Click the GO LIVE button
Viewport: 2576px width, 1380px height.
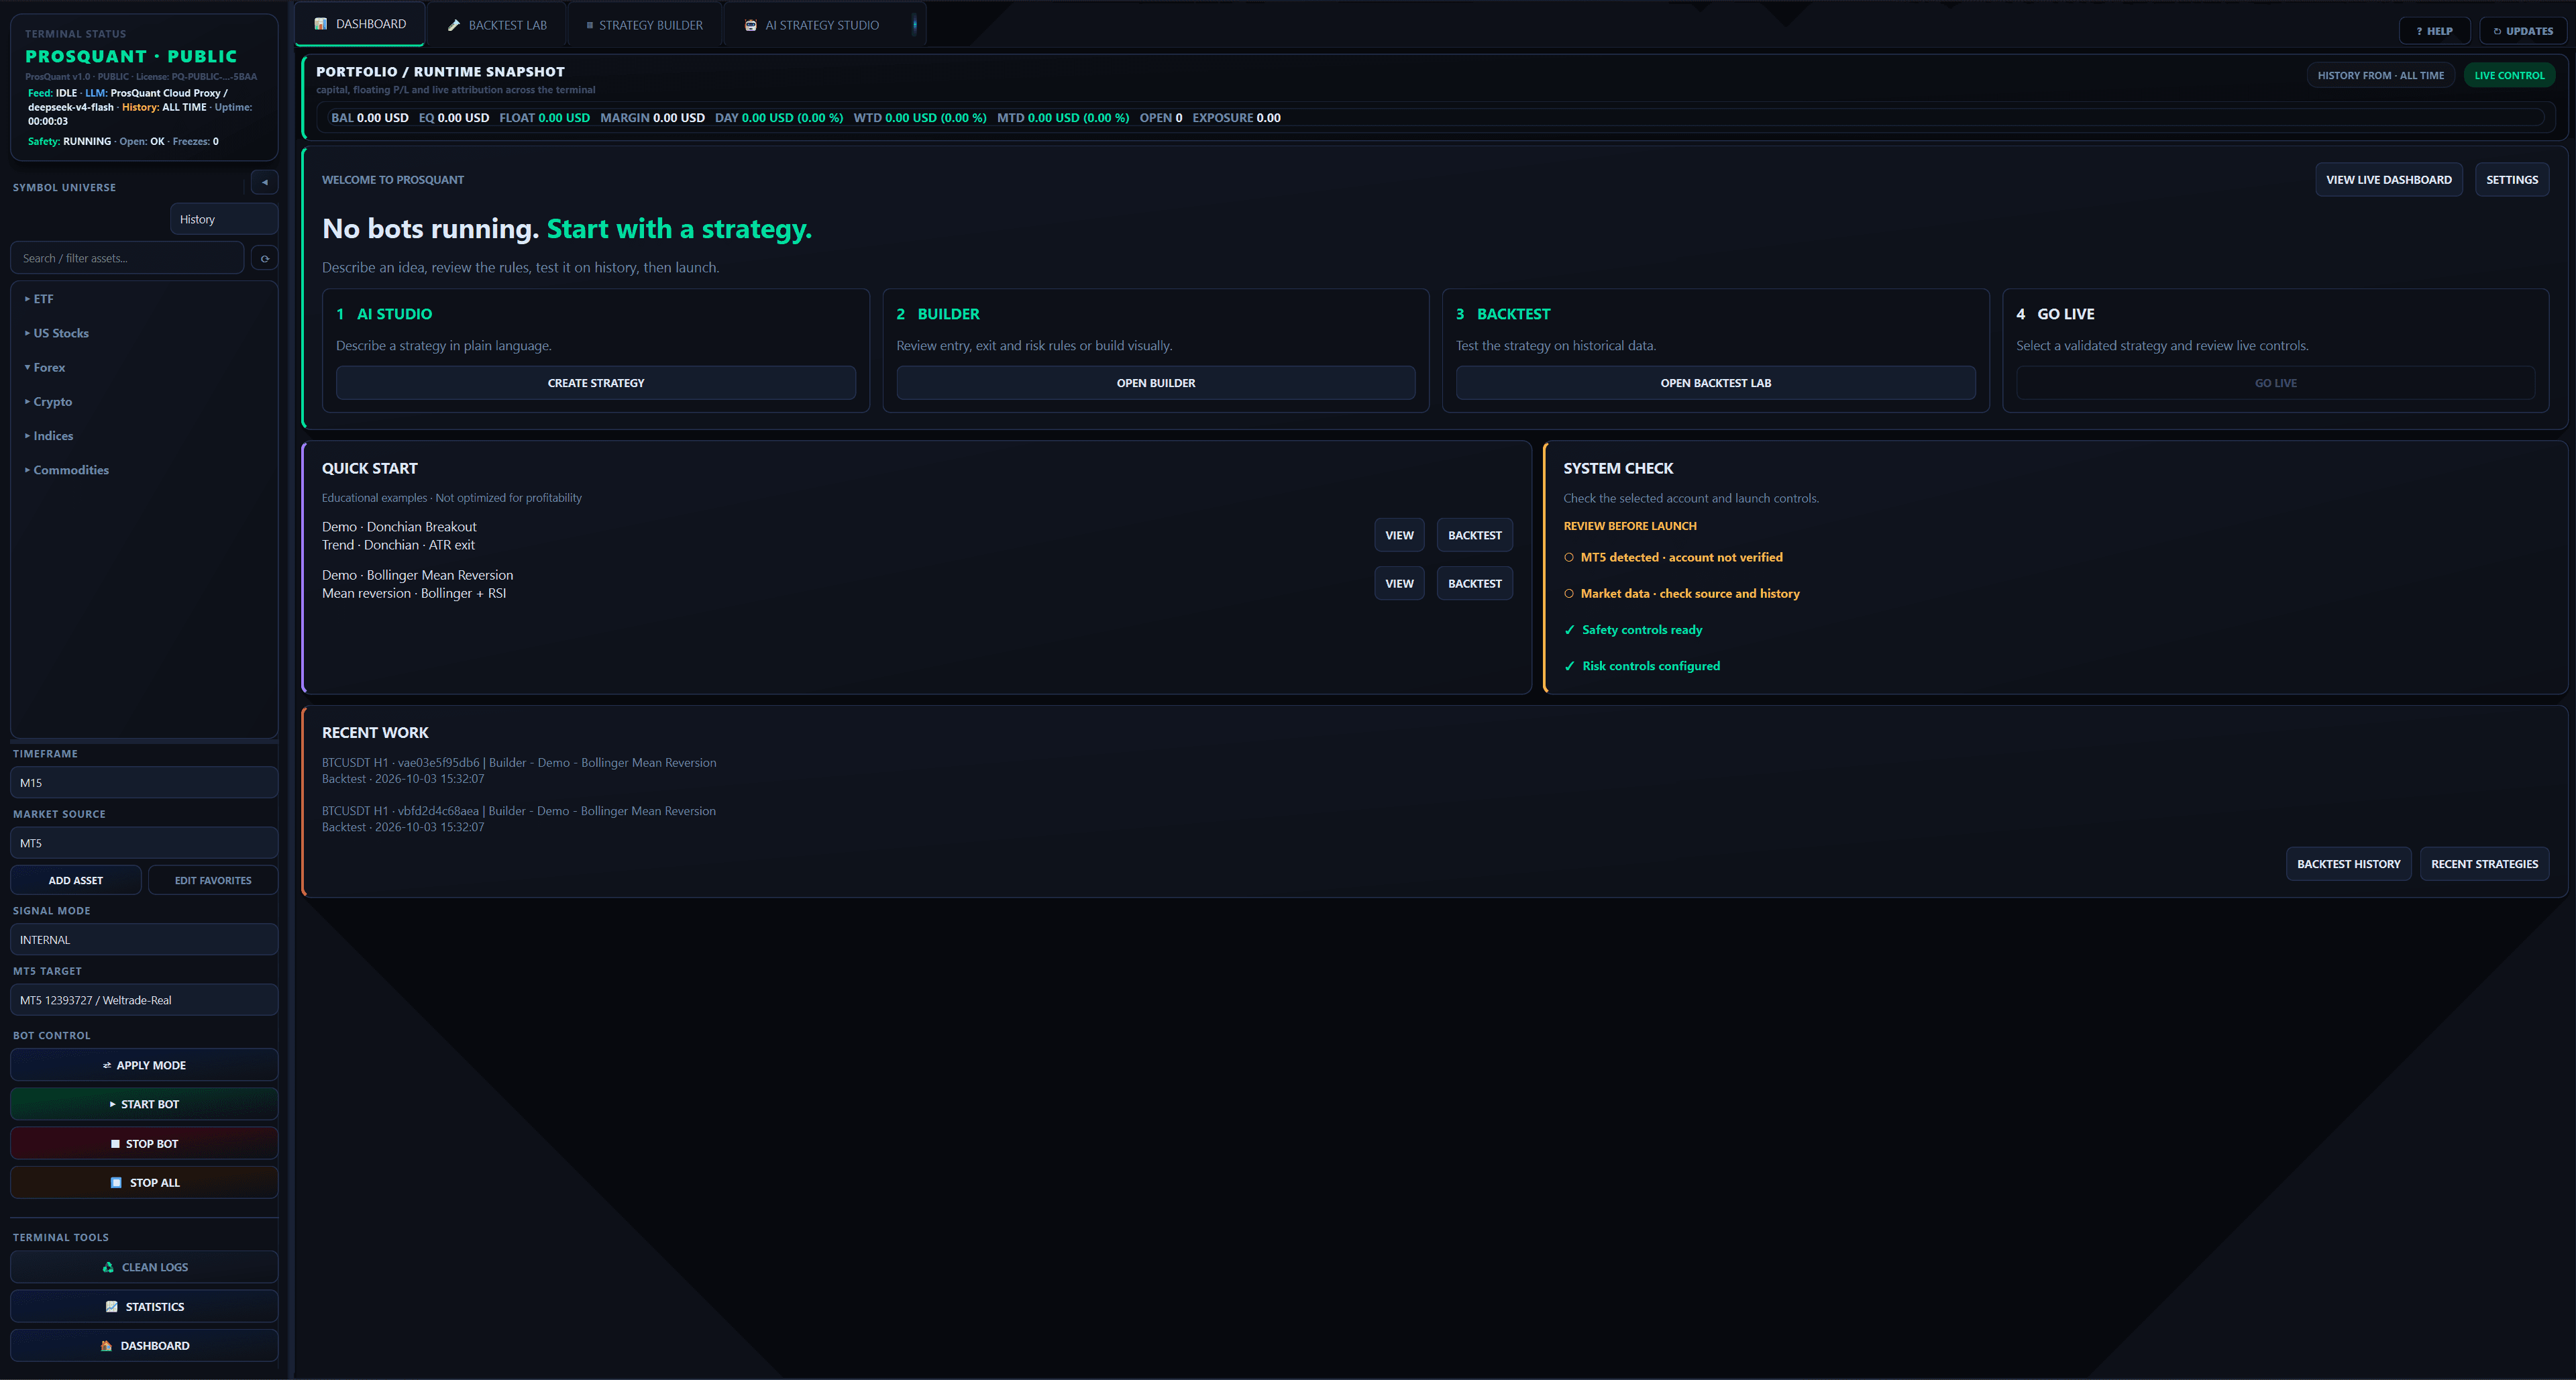(x=2275, y=383)
